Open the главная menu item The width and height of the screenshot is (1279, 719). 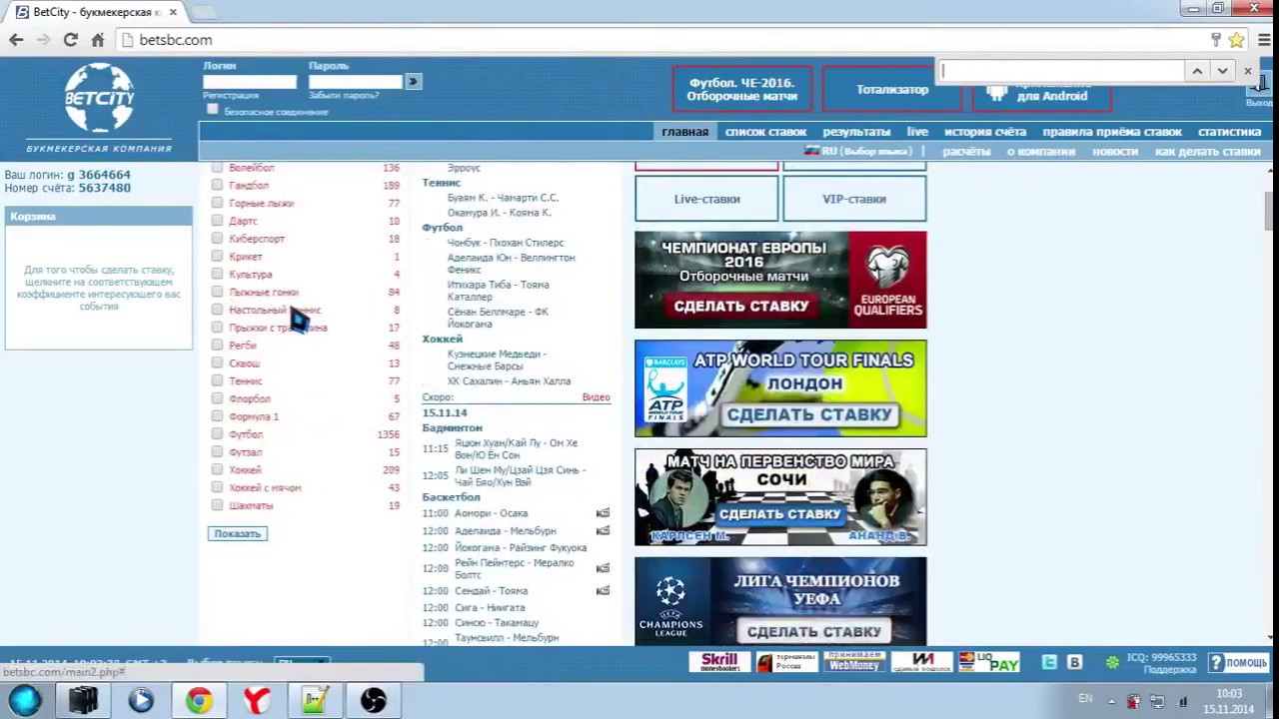684,132
